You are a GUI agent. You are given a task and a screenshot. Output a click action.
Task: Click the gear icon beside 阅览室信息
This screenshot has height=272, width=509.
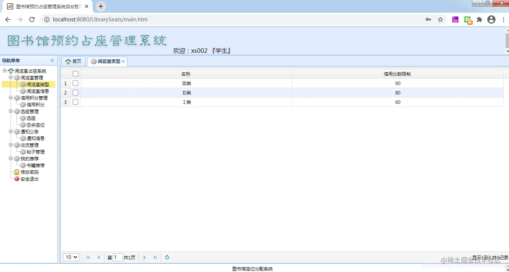[23, 91]
